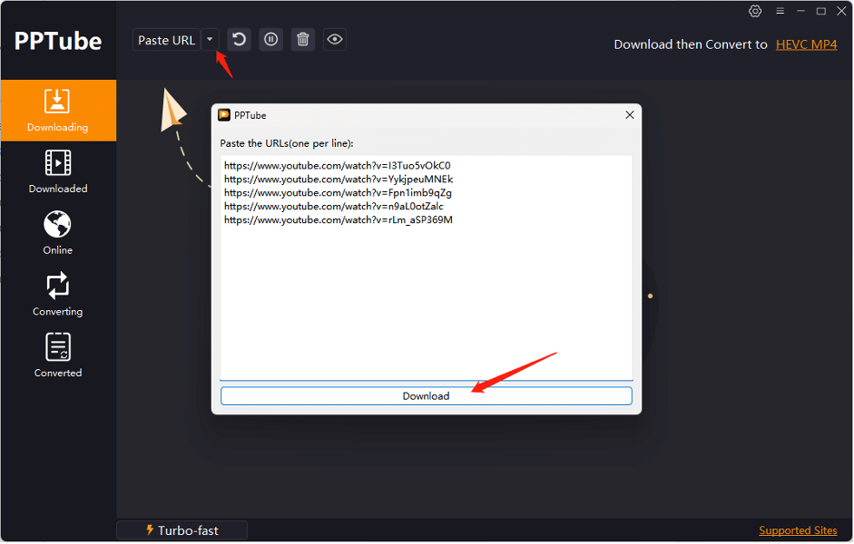The width and height of the screenshot is (854, 544).
Task: Open the Downloaded section in sidebar
Action: [x=57, y=171]
